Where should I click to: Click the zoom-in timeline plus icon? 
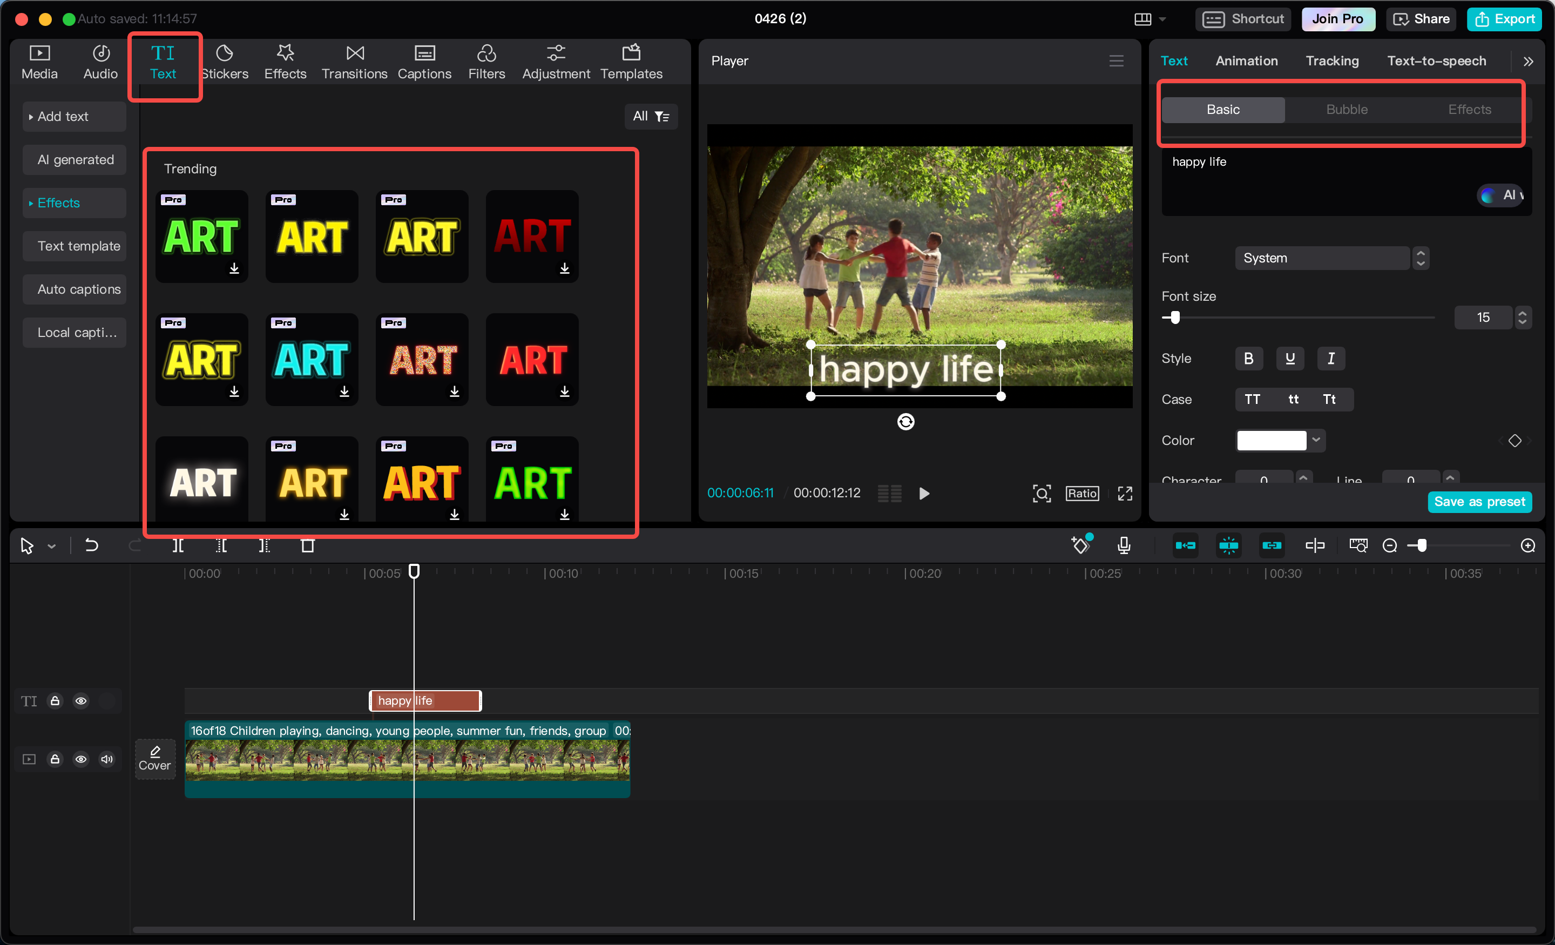[x=1527, y=545]
